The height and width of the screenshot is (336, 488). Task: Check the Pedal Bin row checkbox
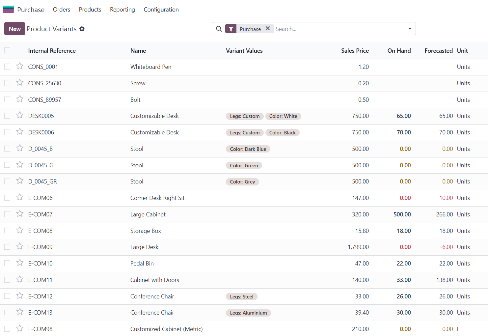point(7,263)
